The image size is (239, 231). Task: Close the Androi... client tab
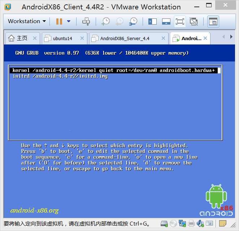tap(205, 38)
